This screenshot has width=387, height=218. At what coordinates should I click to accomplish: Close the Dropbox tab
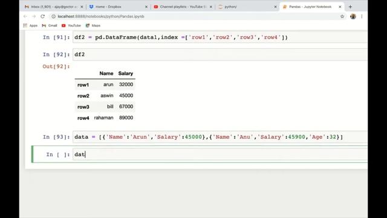(146, 7)
